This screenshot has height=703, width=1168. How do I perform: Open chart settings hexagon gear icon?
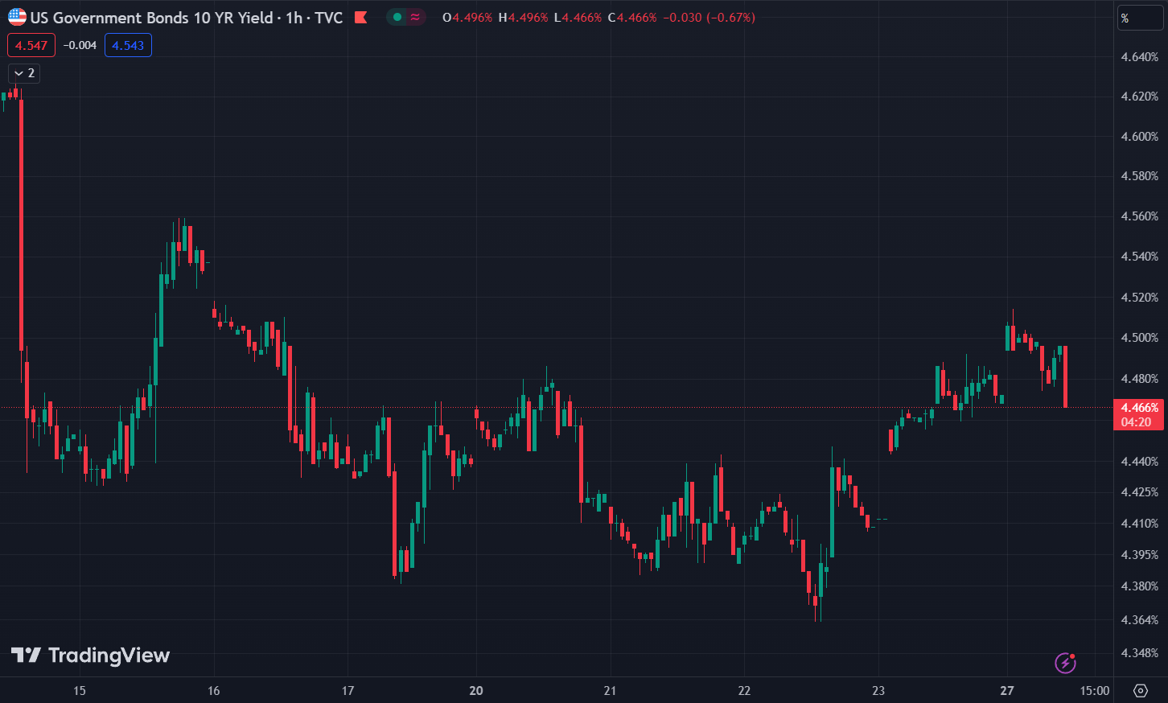(1141, 690)
